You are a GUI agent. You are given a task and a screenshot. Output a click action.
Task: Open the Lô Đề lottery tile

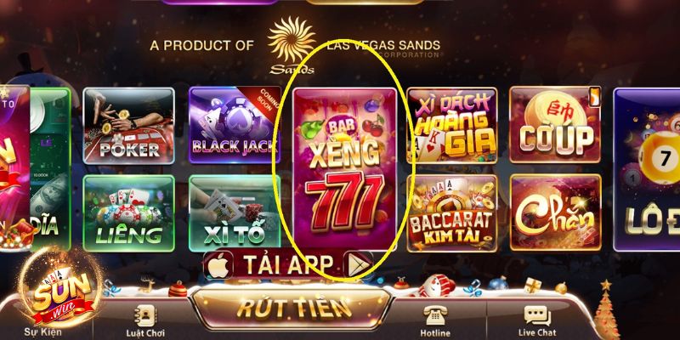coord(647,169)
